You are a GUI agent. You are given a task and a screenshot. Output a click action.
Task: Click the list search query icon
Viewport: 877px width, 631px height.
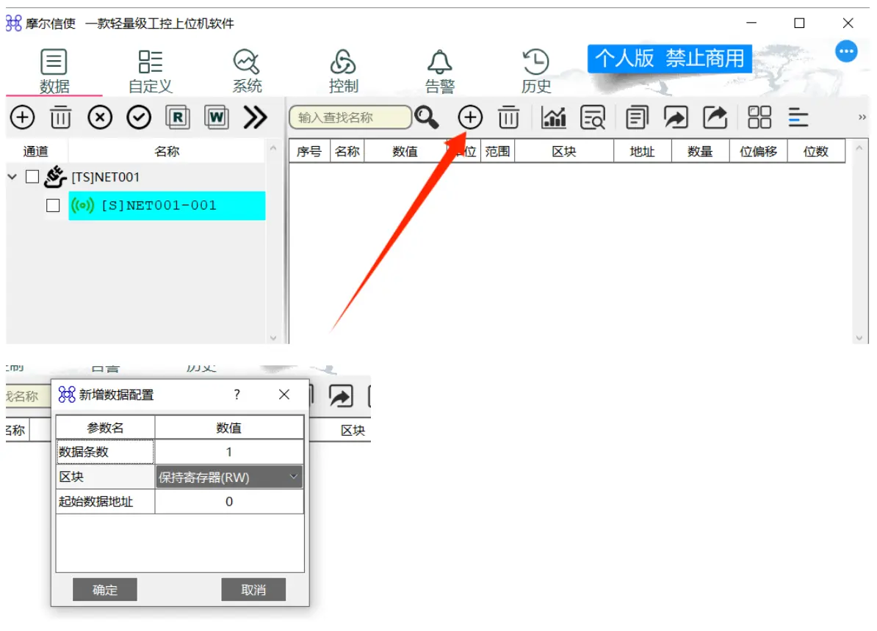(592, 117)
